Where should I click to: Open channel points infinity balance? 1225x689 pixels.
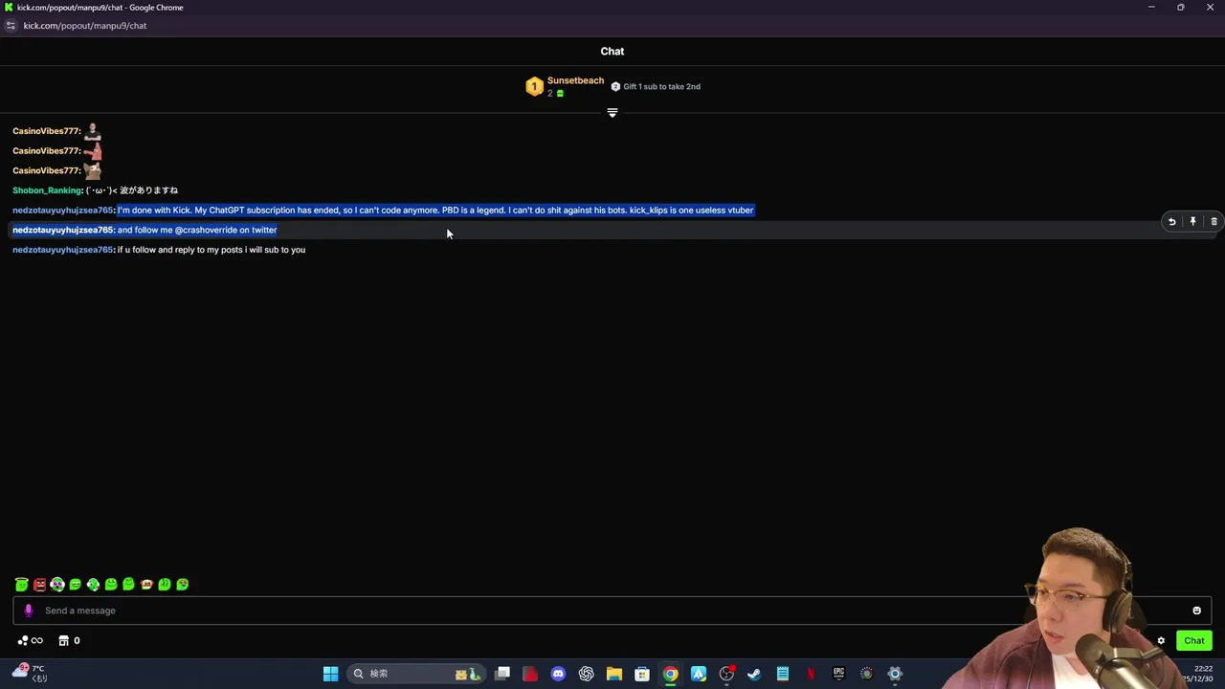[30, 641]
